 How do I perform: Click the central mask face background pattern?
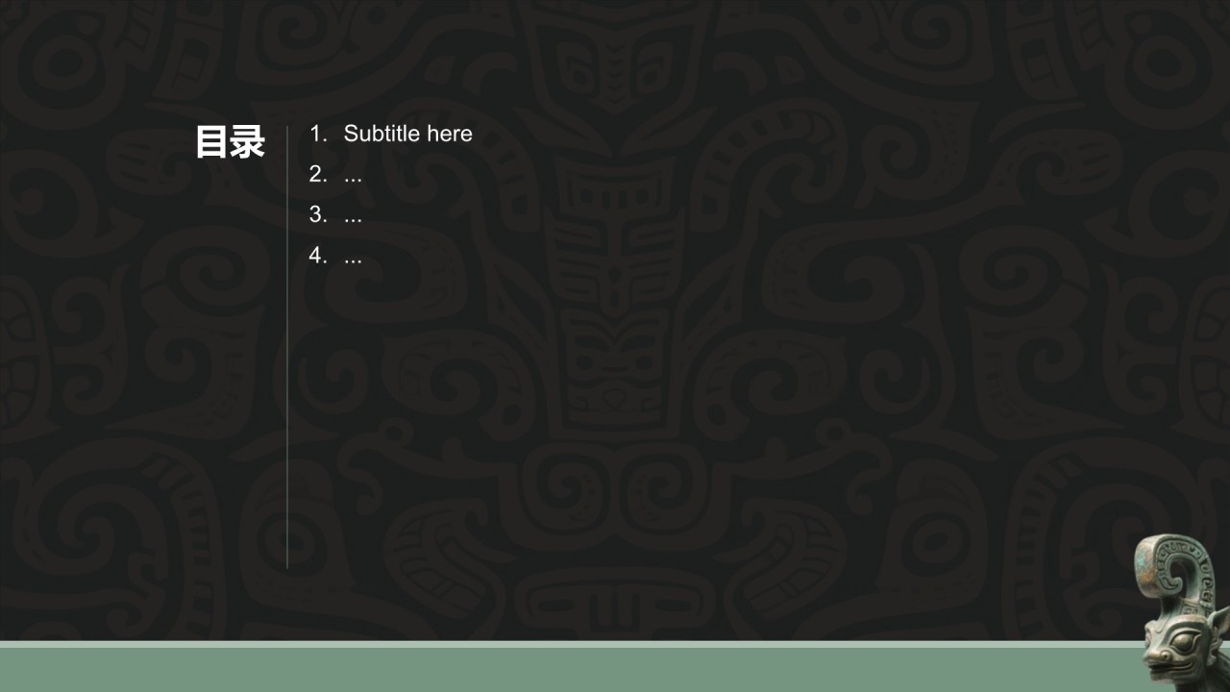pos(615,288)
